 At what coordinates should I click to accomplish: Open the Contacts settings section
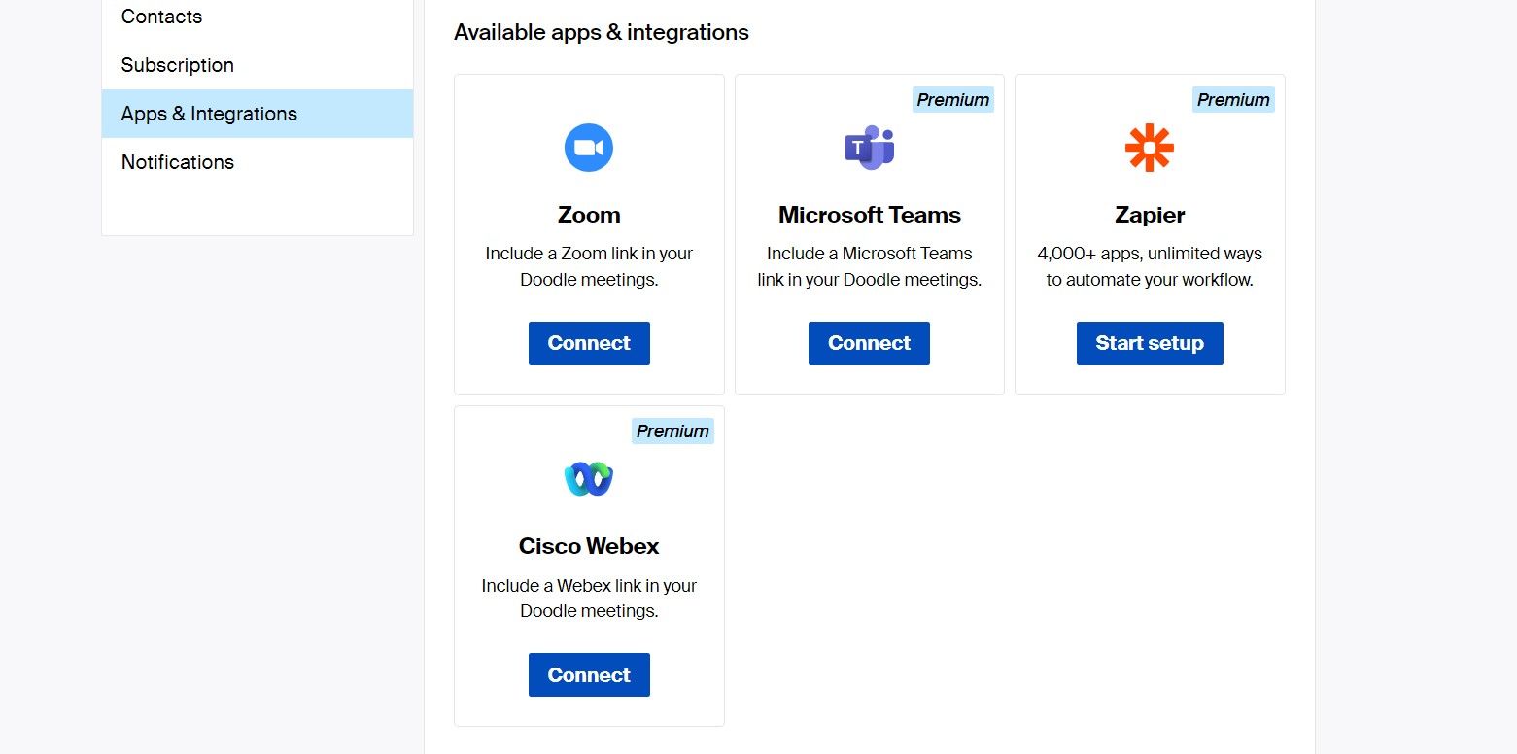coord(161,17)
